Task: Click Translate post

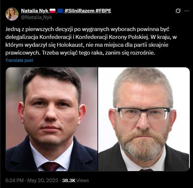Action: pyautogui.click(x=19, y=60)
